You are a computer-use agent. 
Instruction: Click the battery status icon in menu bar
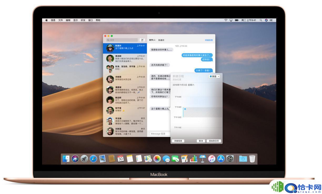237,20
